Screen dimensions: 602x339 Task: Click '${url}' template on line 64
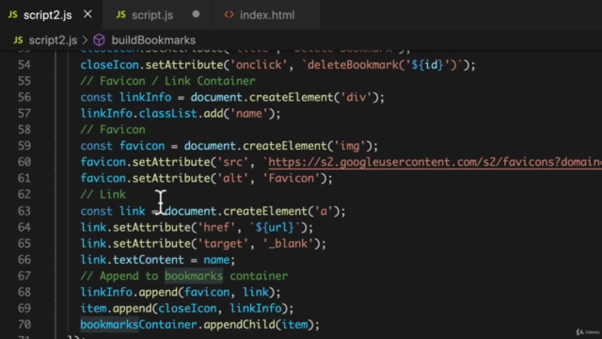[275, 227]
